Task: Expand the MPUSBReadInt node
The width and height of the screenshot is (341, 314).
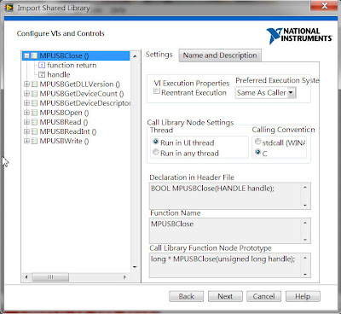Action: tap(26, 131)
